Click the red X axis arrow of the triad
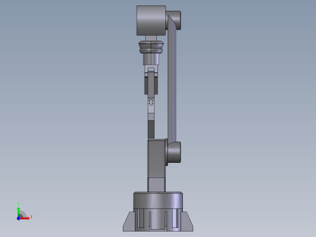This screenshot has width=316, height=237. tap(25, 218)
